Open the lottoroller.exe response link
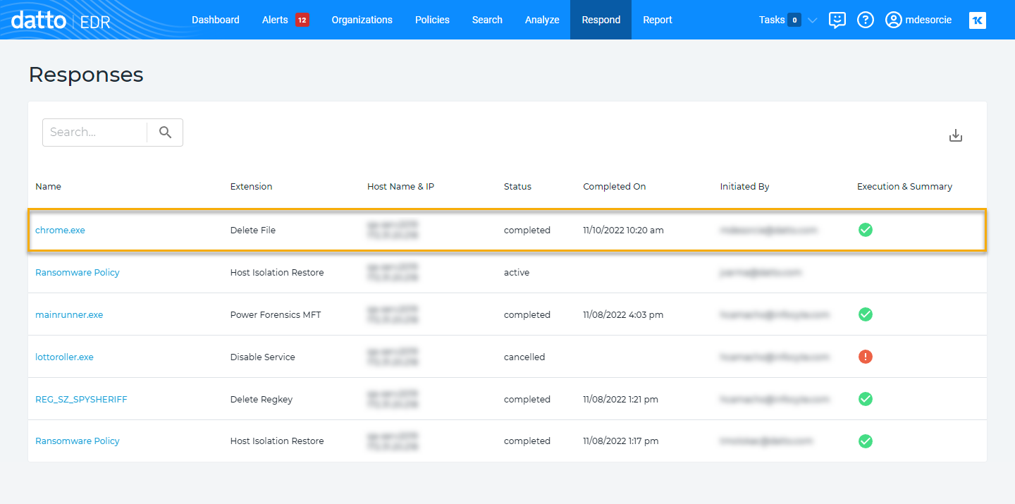Image resolution: width=1015 pixels, height=504 pixels. pos(64,357)
